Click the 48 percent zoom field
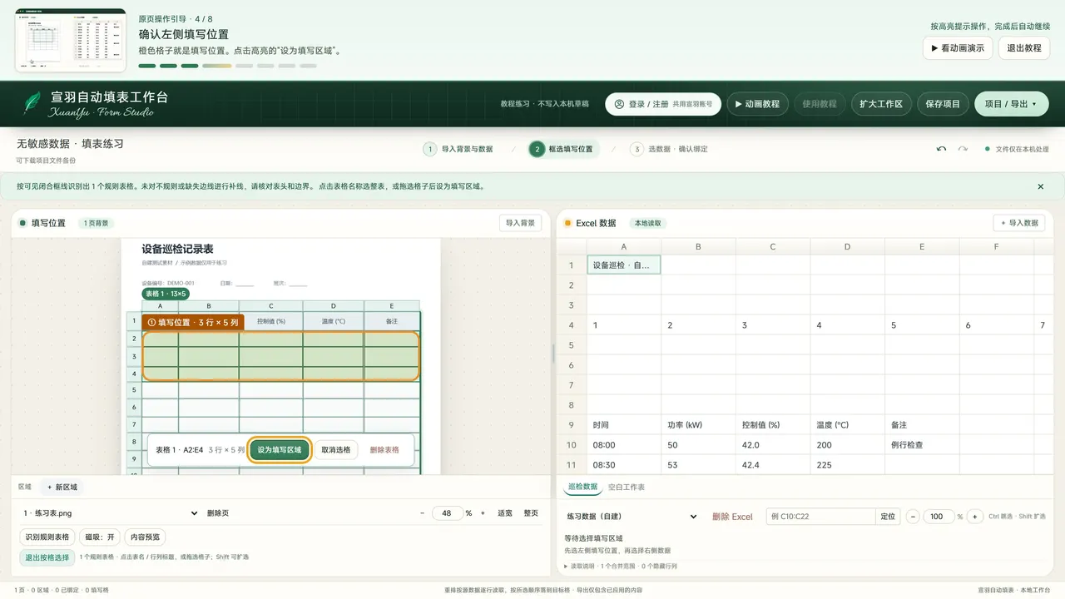 pos(447,513)
